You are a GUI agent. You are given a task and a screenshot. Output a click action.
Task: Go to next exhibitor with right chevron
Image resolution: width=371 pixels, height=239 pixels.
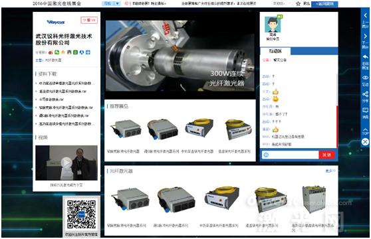[365, 36]
